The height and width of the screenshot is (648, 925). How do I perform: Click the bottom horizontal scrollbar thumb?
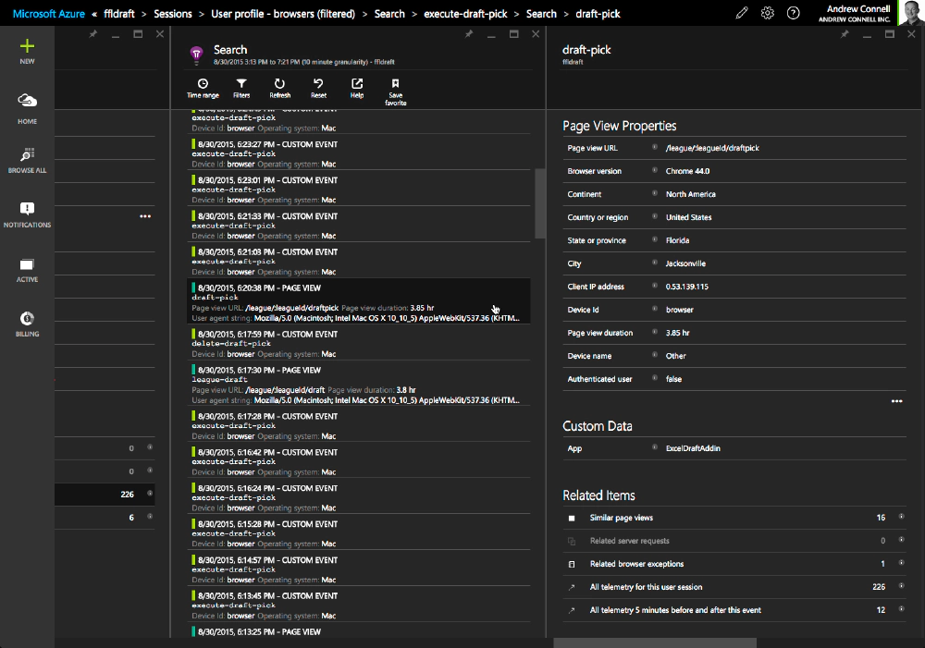(655, 642)
